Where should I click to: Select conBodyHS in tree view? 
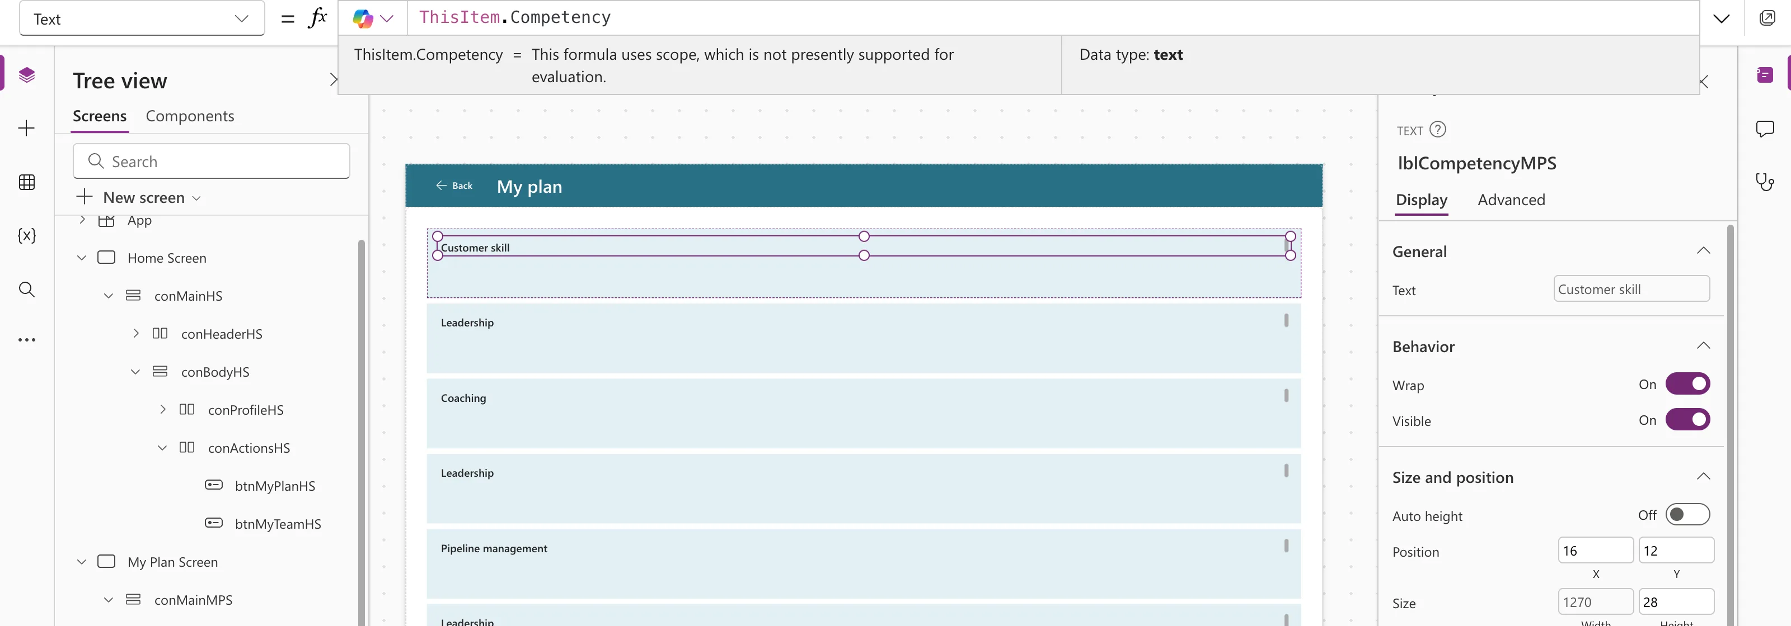tap(215, 372)
